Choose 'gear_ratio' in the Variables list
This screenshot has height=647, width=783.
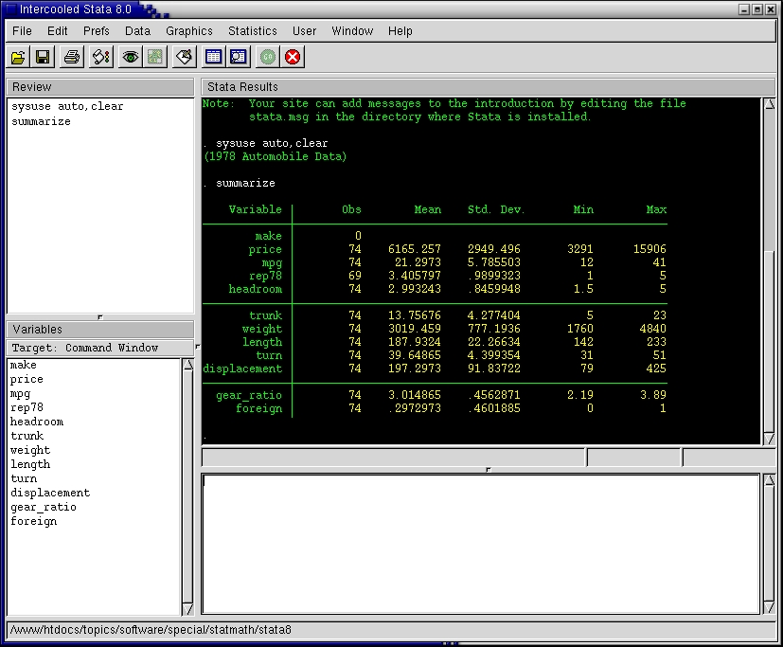[x=44, y=507]
